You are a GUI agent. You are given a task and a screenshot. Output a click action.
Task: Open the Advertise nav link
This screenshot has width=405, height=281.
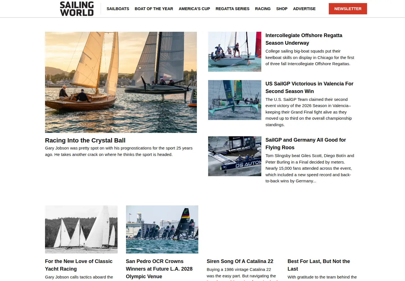304,9
